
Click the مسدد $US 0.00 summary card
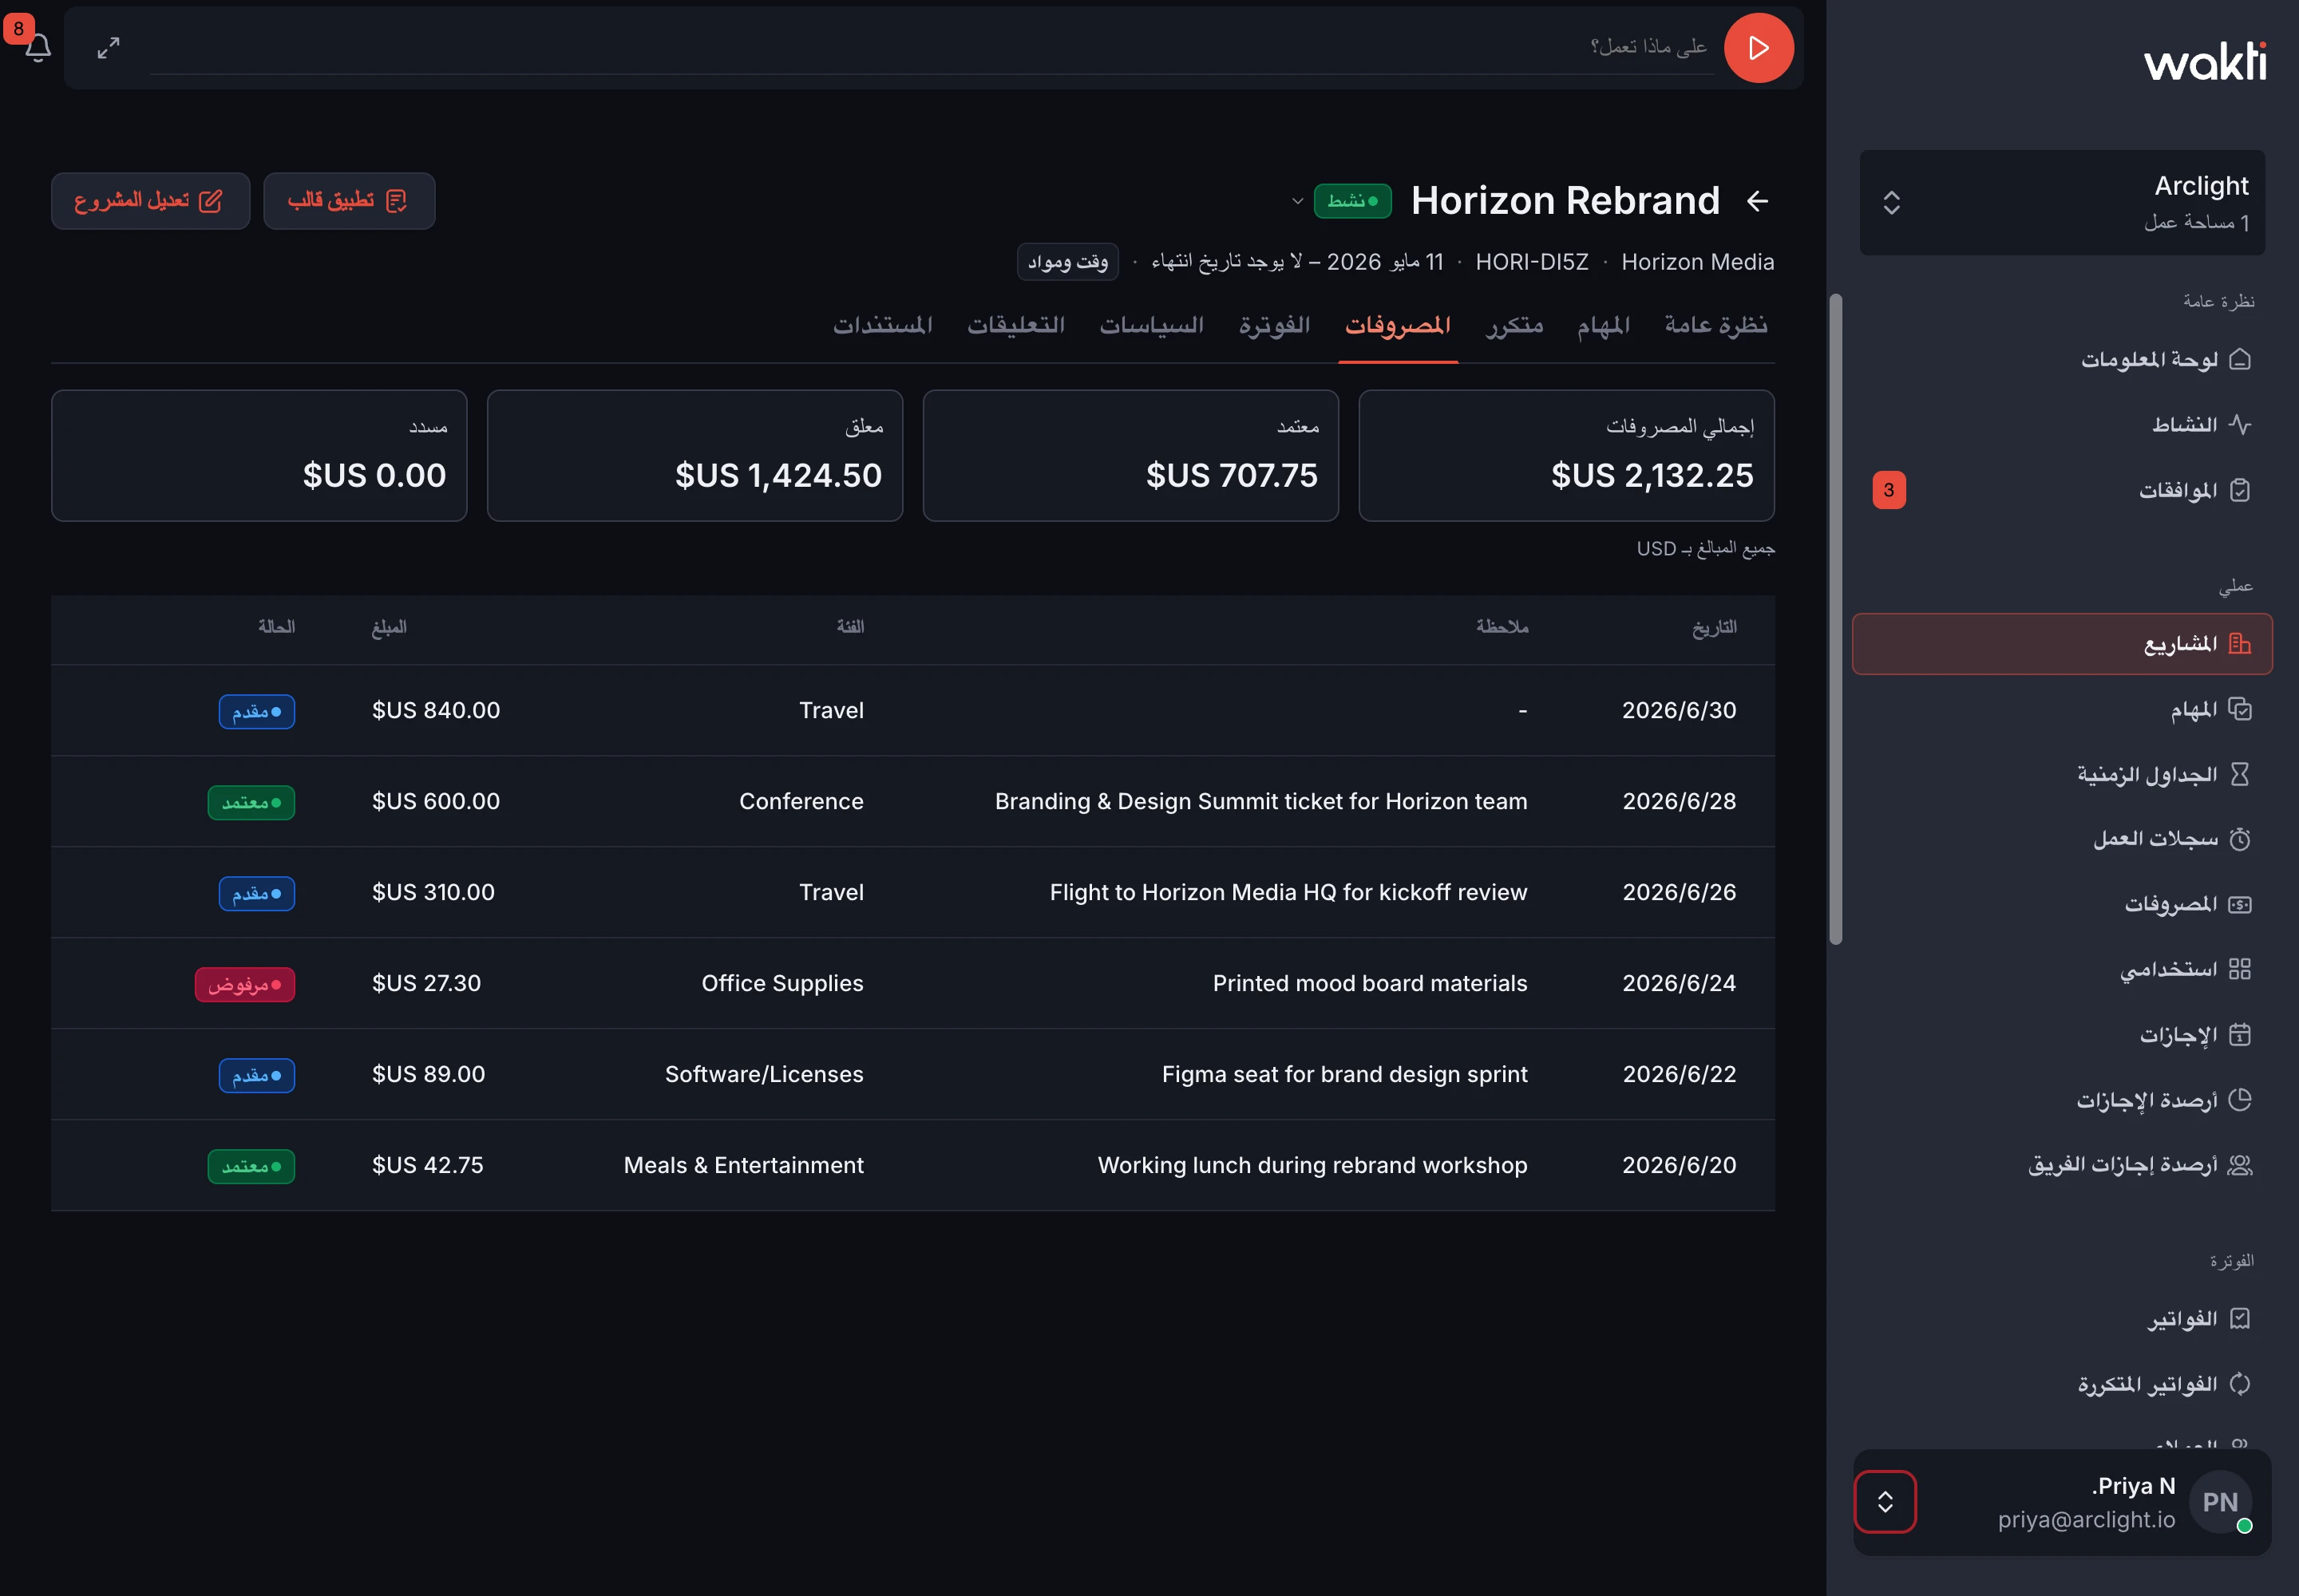click(259, 456)
